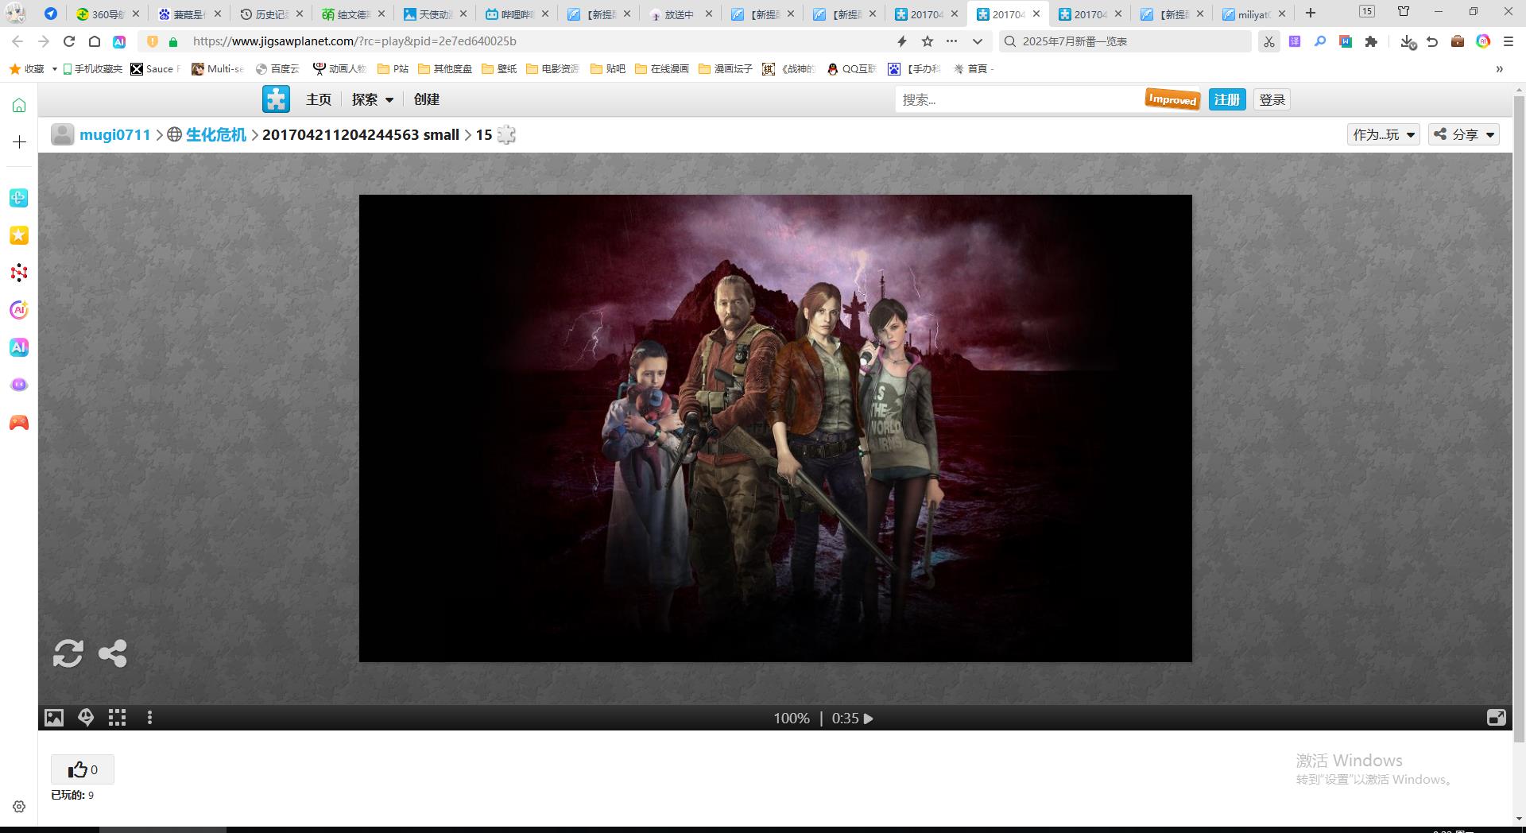
Task: Click the AI icon beside the home button
Action: pyautogui.click(x=118, y=41)
